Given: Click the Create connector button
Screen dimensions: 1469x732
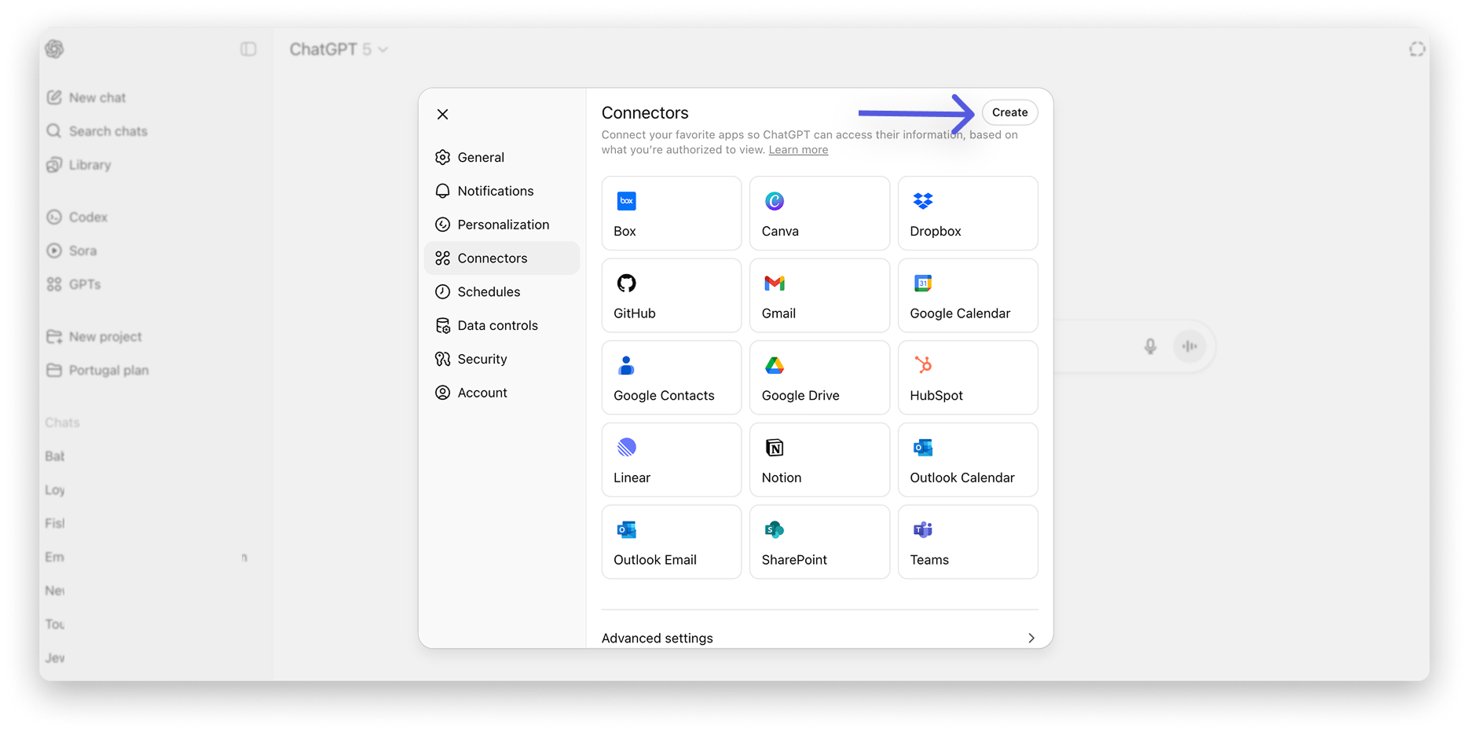Looking at the screenshot, I should 1009,112.
